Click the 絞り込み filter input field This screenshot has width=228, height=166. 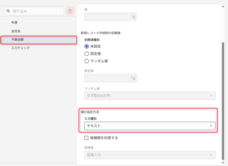coord(37,11)
